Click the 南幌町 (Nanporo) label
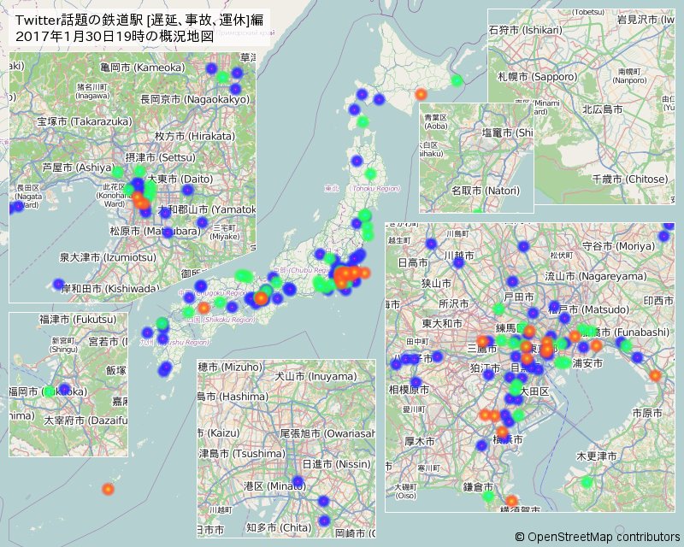684x547 pixels. 629,75
